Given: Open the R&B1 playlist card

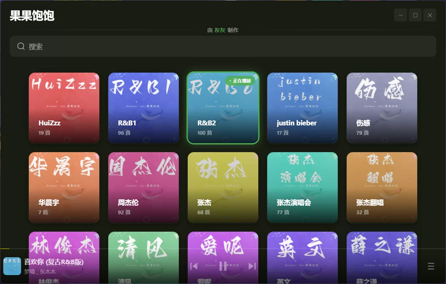Looking at the screenshot, I should tap(144, 108).
